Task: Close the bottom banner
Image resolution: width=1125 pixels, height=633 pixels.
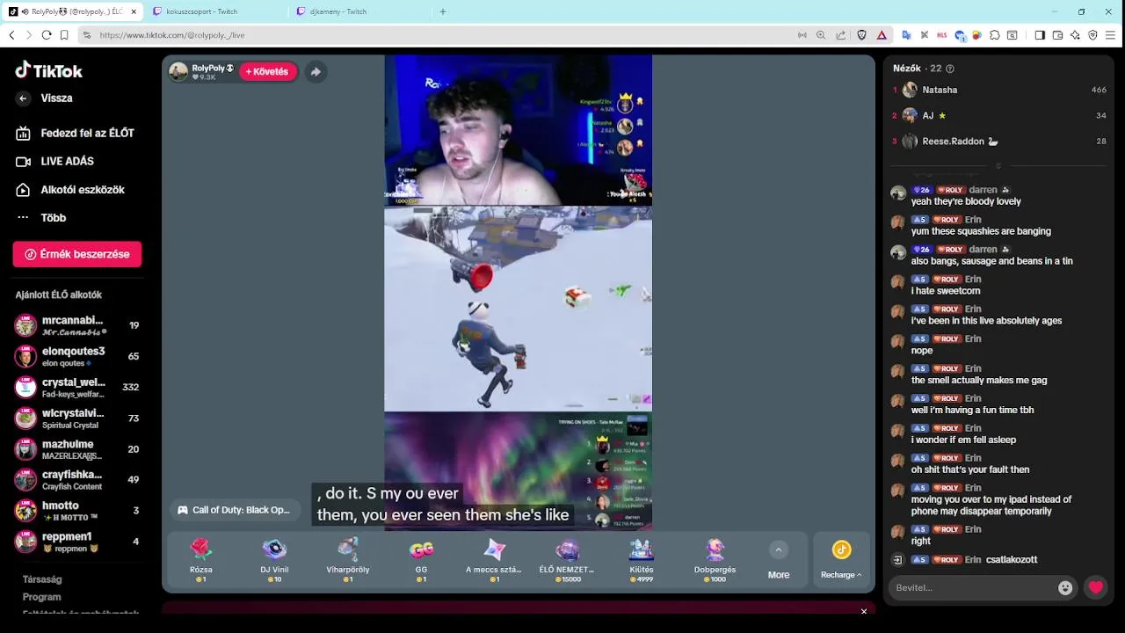Action: click(864, 611)
